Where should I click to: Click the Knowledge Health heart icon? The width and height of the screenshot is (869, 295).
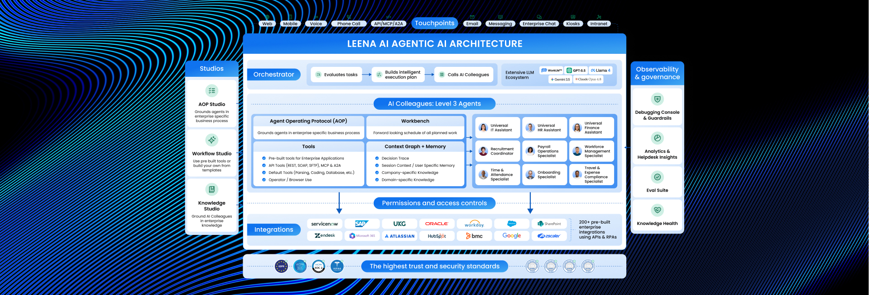point(657,210)
